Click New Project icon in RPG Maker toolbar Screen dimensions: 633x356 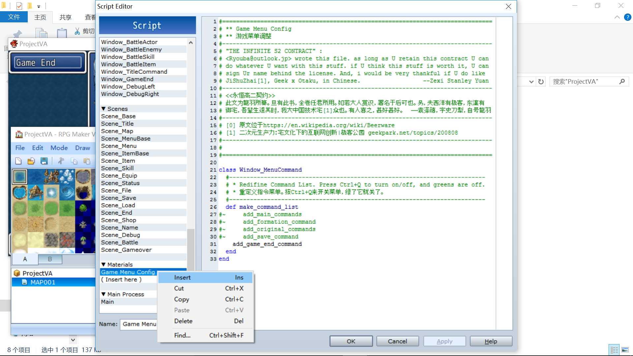point(18,161)
